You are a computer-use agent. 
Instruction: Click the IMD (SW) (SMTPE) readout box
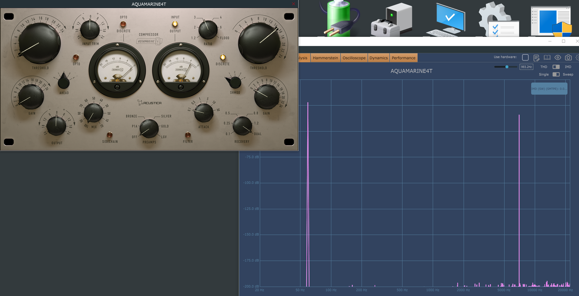point(549,89)
